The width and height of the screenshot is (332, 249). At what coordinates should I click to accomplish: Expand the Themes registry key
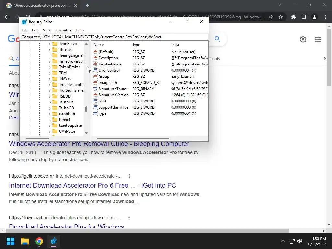[49, 50]
